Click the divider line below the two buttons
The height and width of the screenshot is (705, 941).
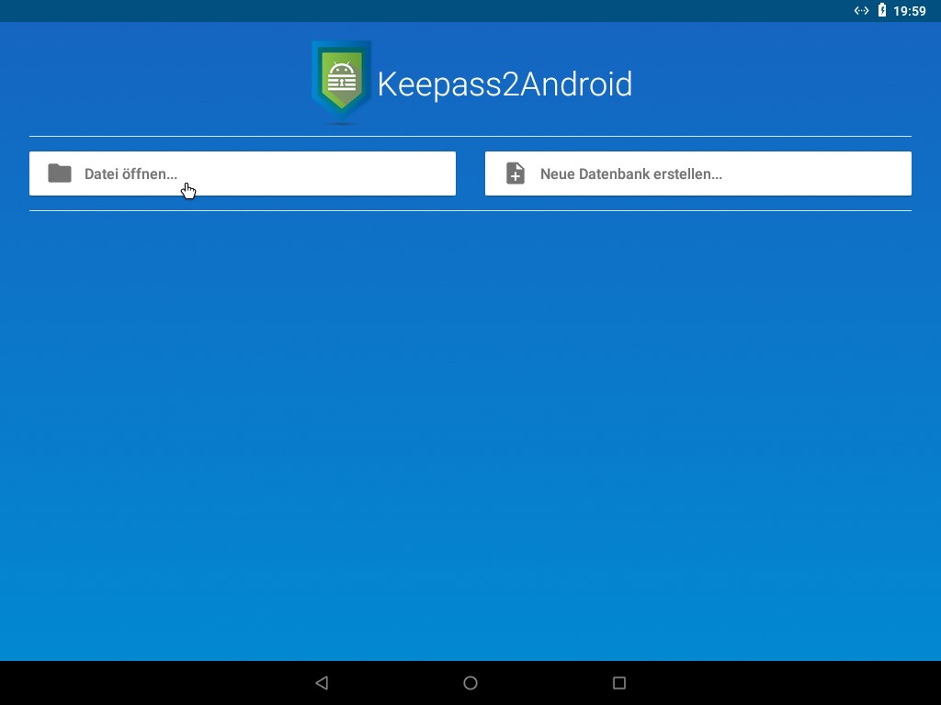[x=470, y=210]
